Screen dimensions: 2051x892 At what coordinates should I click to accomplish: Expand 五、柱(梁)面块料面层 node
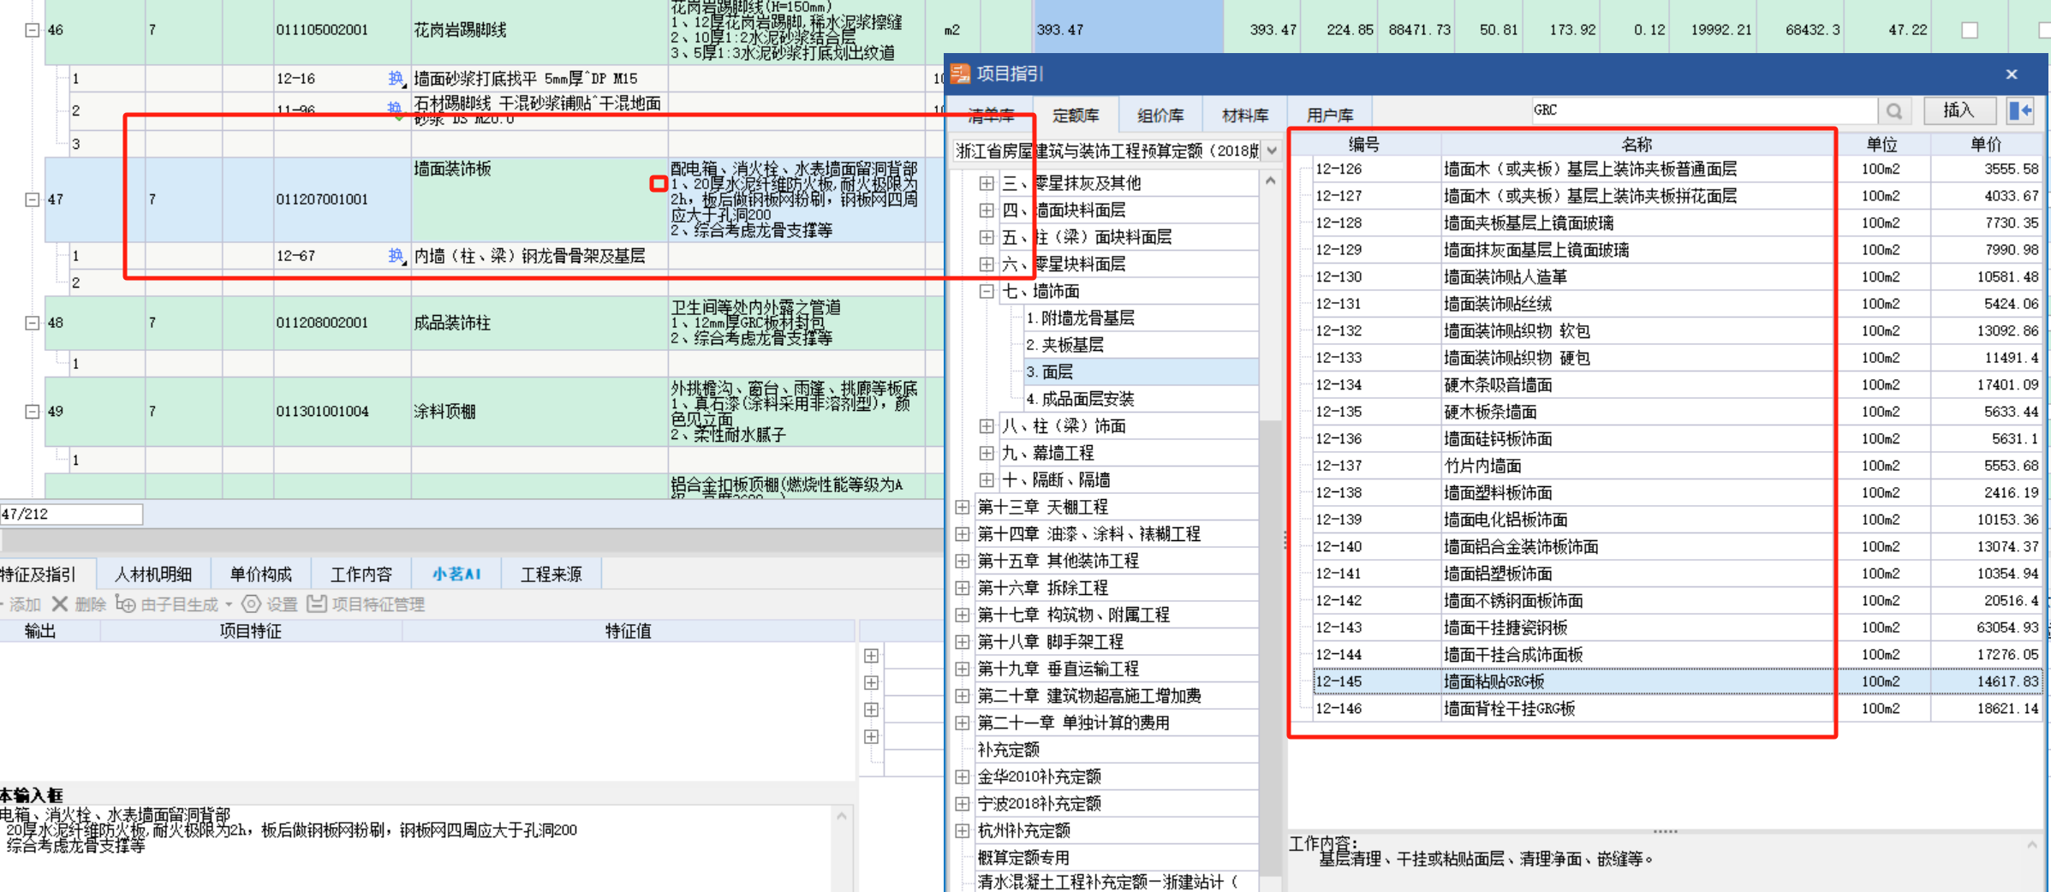pyautogui.click(x=987, y=237)
